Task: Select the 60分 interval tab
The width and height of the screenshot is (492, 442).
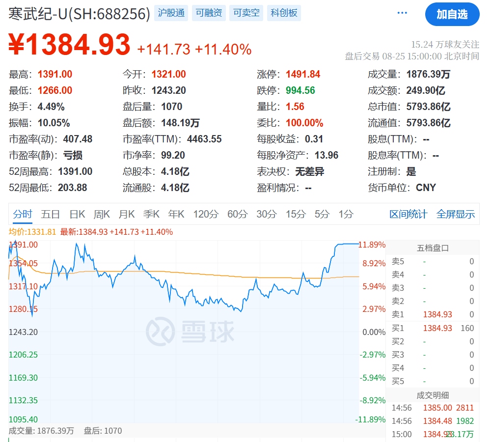Action: click(238, 215)
